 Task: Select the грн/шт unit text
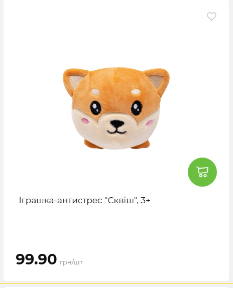pos(71,262)
